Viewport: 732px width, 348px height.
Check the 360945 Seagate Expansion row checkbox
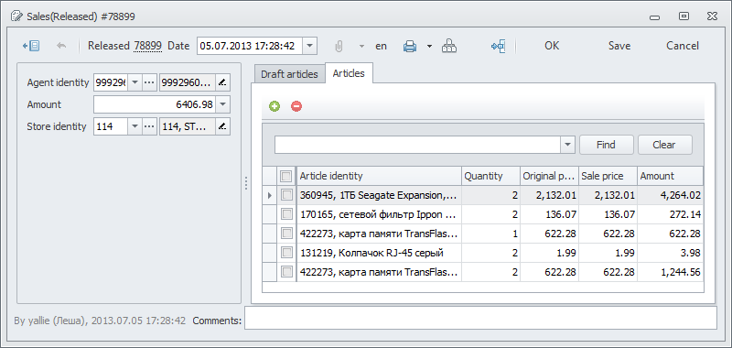click(286, 195)
